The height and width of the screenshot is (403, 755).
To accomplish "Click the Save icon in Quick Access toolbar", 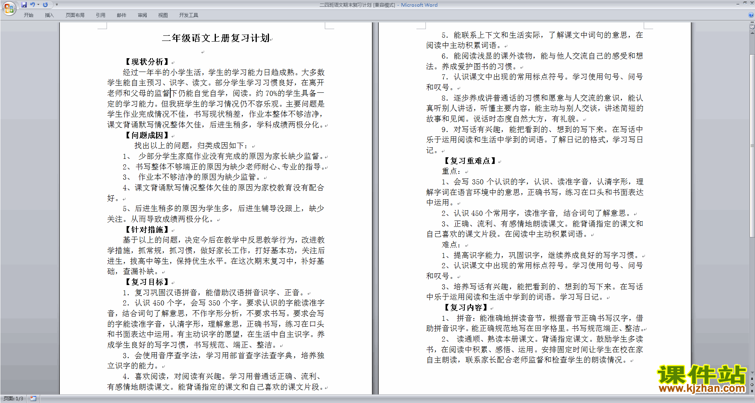I will (x=24, y=5).
